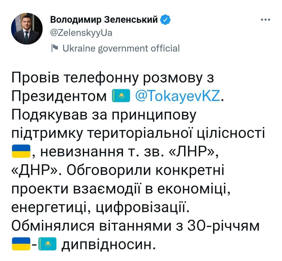Click the blue verified badge
The width and height of the screenshot is (282, 261).
(x=166, y=20)
